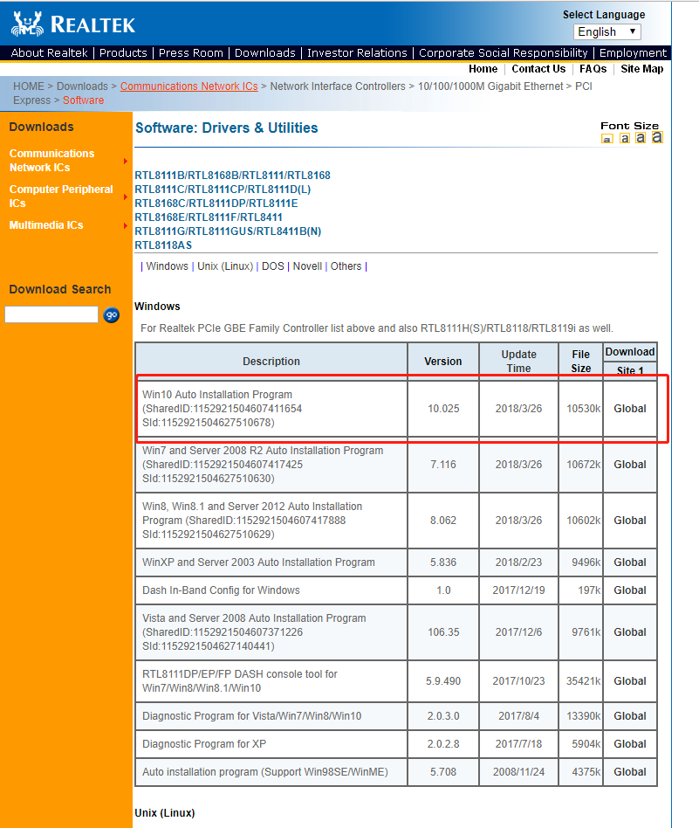Download Win8 and Server 2012 driver Global
The height and width of the screenshot is (828, 699).
click(x=629, y=521)
